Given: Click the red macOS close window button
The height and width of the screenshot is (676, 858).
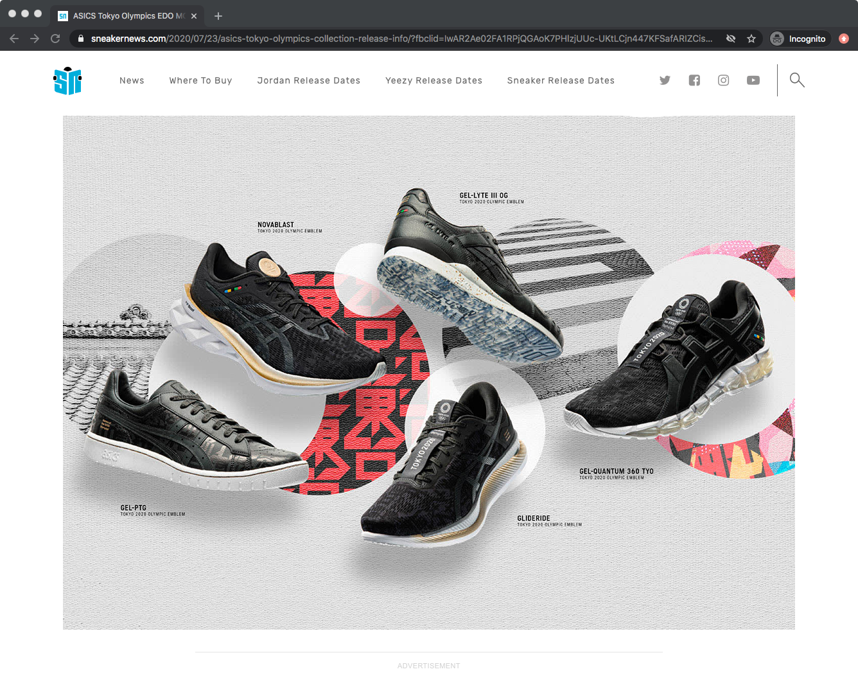Looking at the screenshot, I should (12, 13).
